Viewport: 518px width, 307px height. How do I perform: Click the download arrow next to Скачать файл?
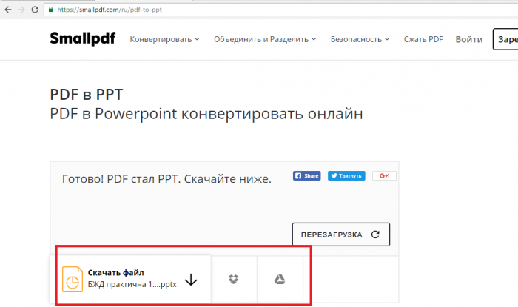point(191,279)
